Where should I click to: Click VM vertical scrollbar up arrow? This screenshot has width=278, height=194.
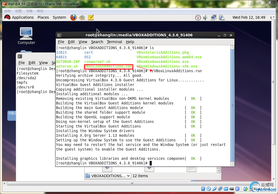coord(273,17)
